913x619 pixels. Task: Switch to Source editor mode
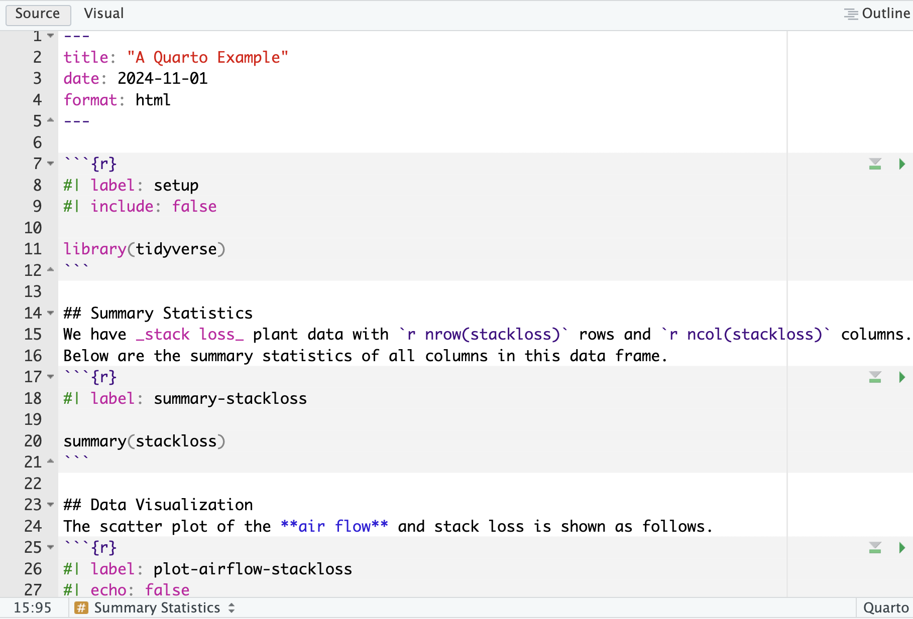(x=38, y=14)
